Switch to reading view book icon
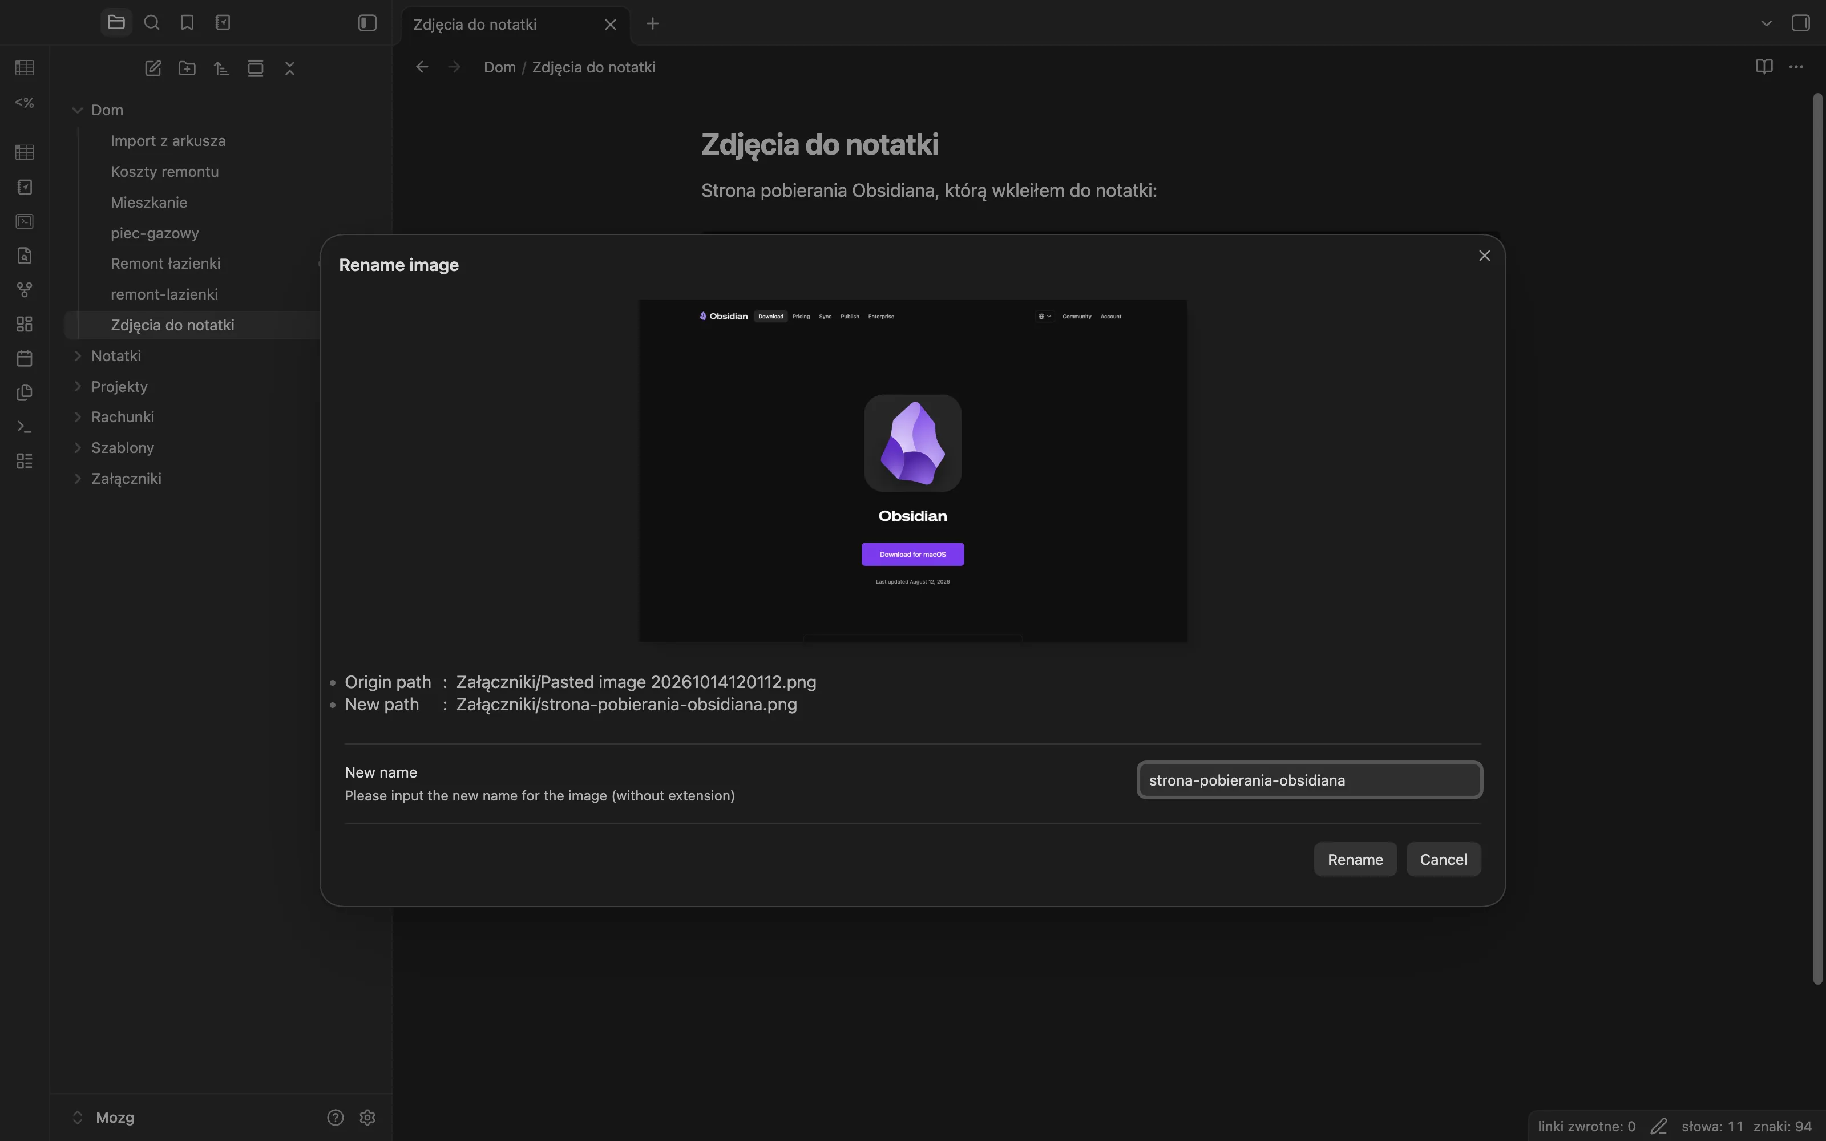The width and height of the screenshot is (1826, 1141). (x=1763, y=67)
